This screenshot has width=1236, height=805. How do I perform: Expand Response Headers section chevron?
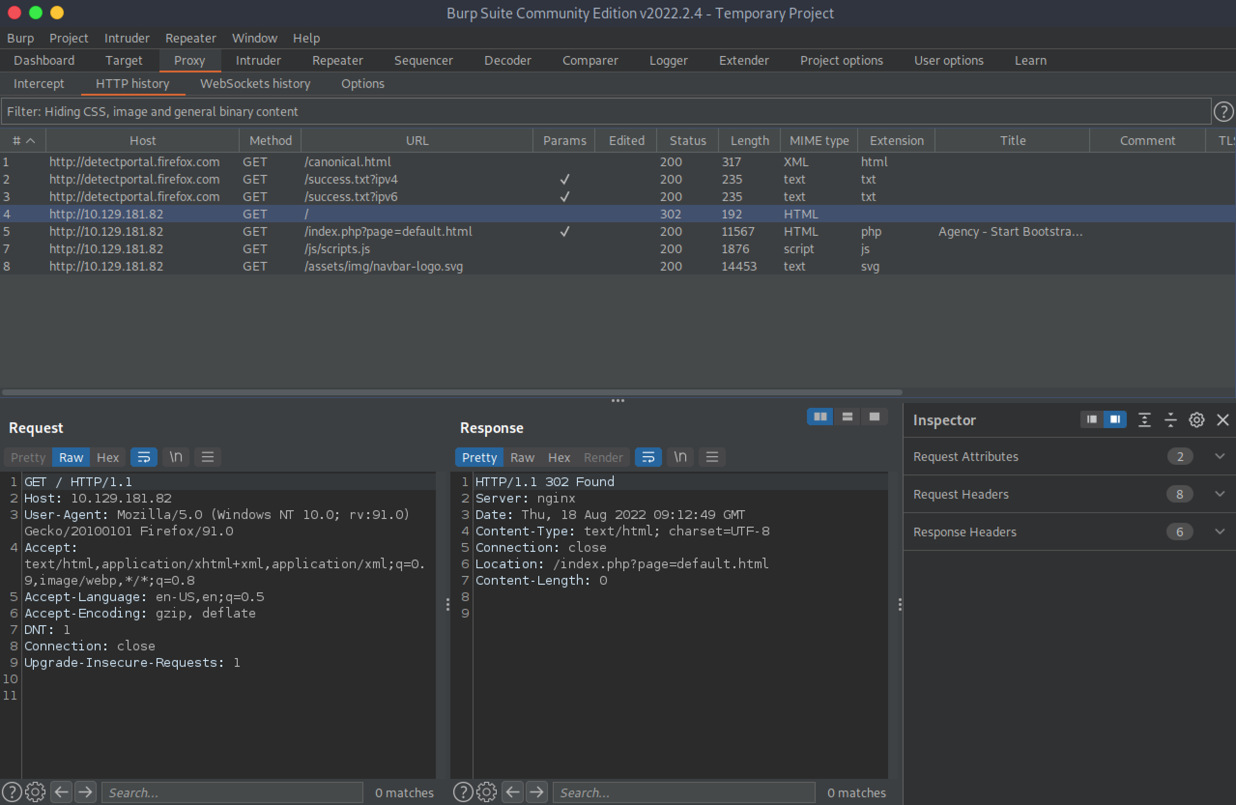point(1220,532)
